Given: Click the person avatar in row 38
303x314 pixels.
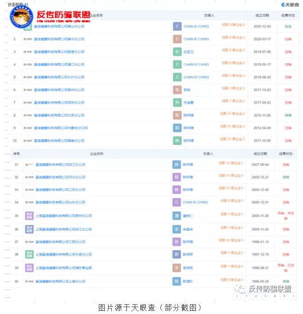Looking at the screenshot, I should 177,254.
